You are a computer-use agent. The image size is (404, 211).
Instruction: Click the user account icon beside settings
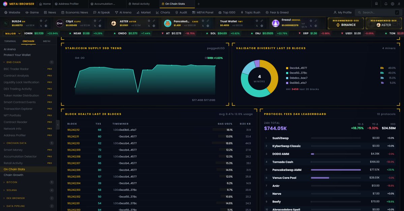tap(399, 4)
